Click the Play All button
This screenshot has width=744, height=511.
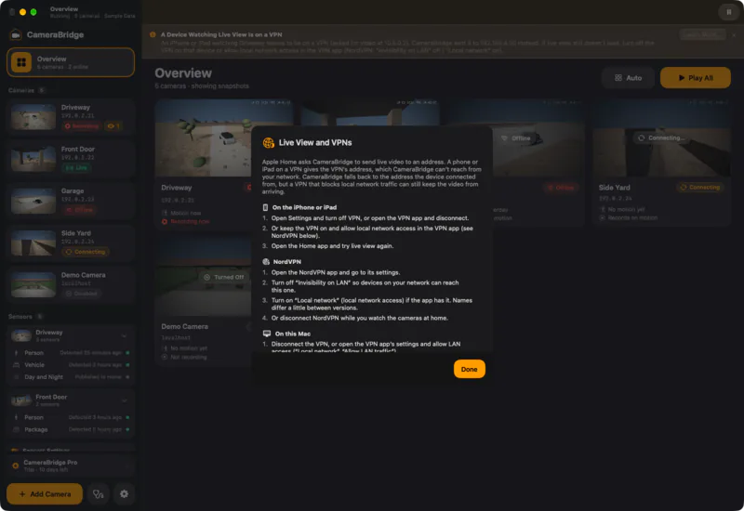[x=695, y=78]
